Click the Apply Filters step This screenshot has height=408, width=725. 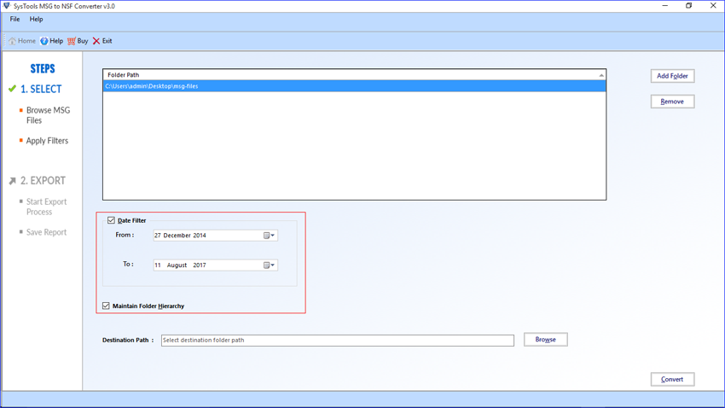click(47, 141)
